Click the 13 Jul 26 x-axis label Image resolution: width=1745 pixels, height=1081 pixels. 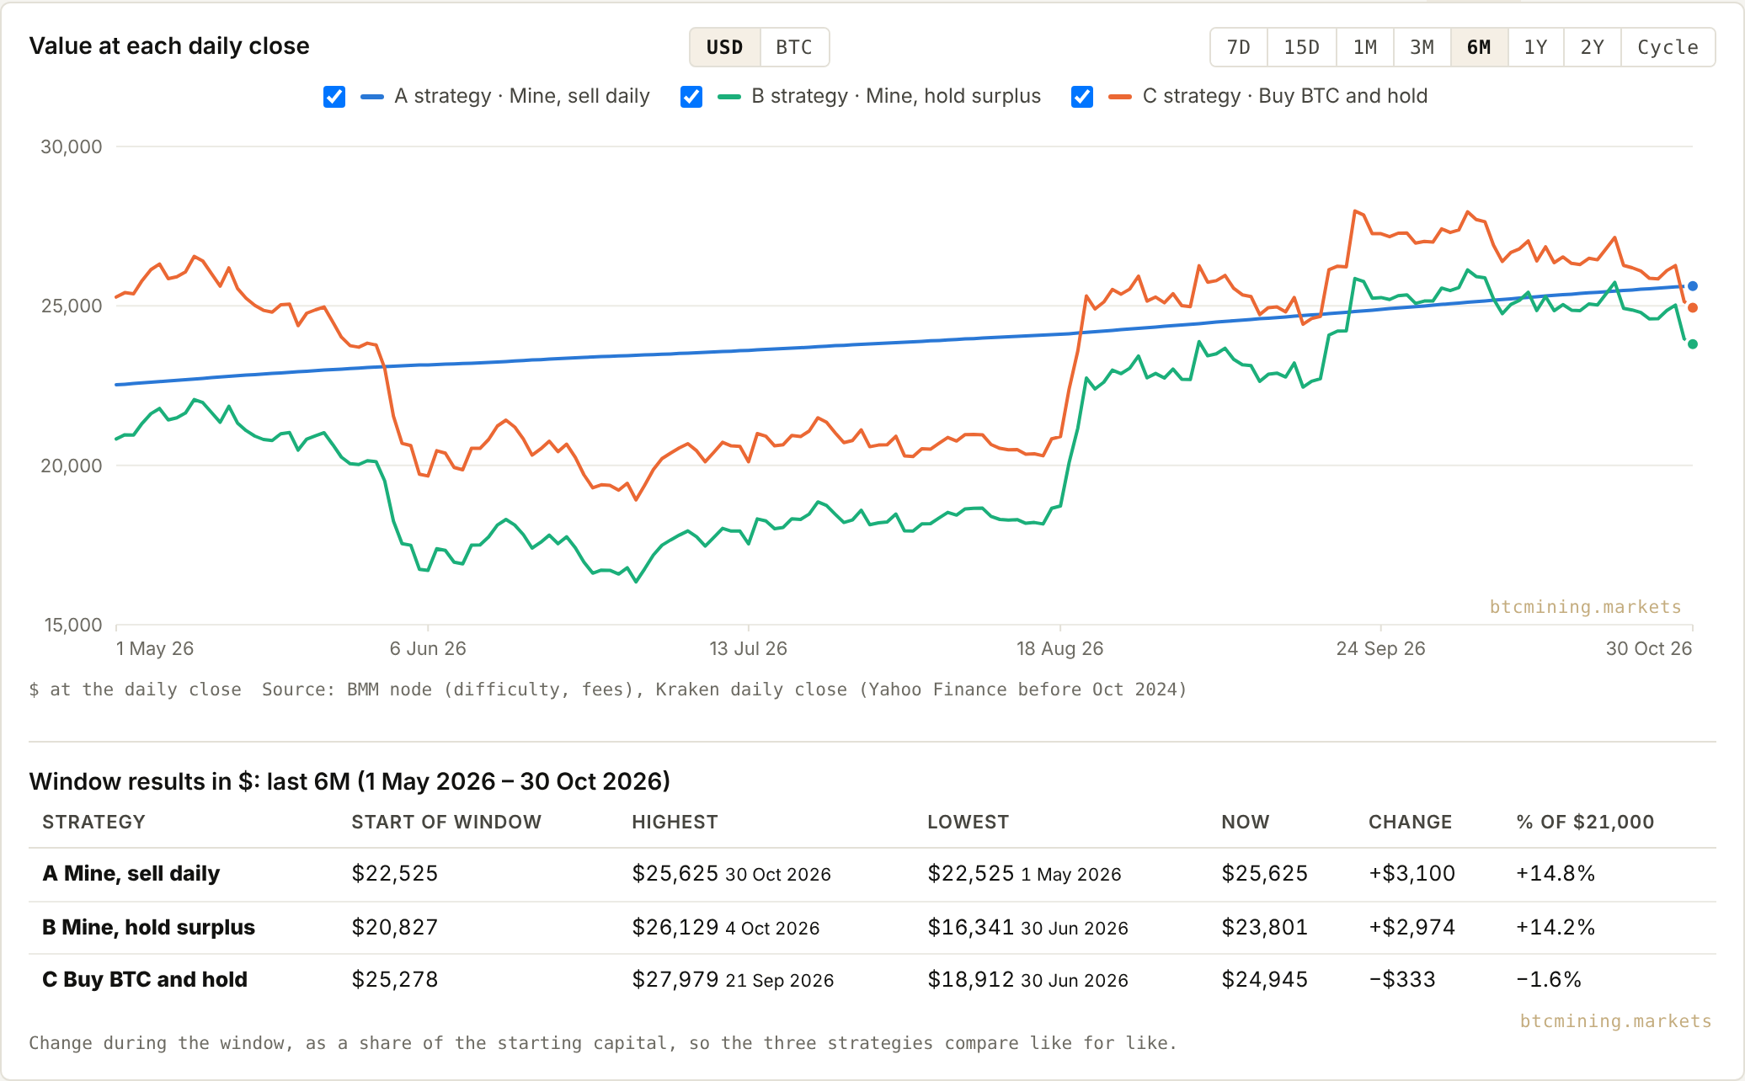pyautogui.click(x=748, y=648)
